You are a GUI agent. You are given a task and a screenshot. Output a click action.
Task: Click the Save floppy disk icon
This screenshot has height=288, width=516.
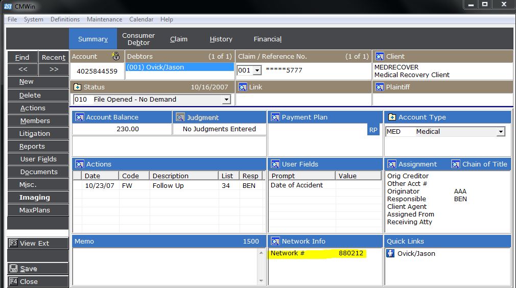[13, 268]
